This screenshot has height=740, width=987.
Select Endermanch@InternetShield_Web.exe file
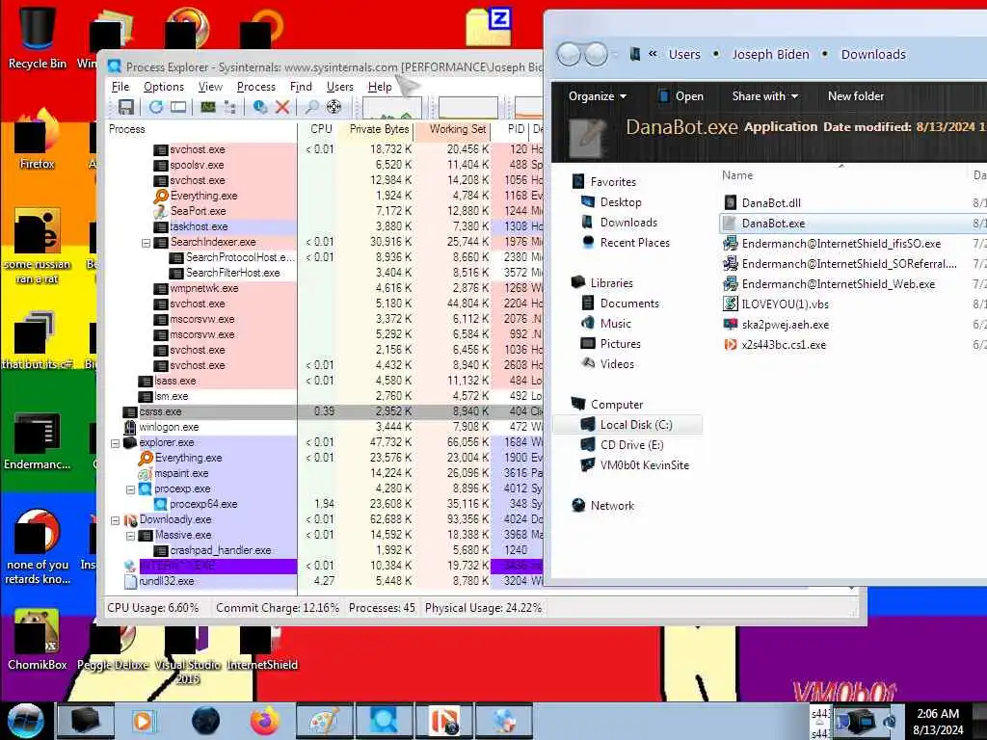tap(838, 284)
